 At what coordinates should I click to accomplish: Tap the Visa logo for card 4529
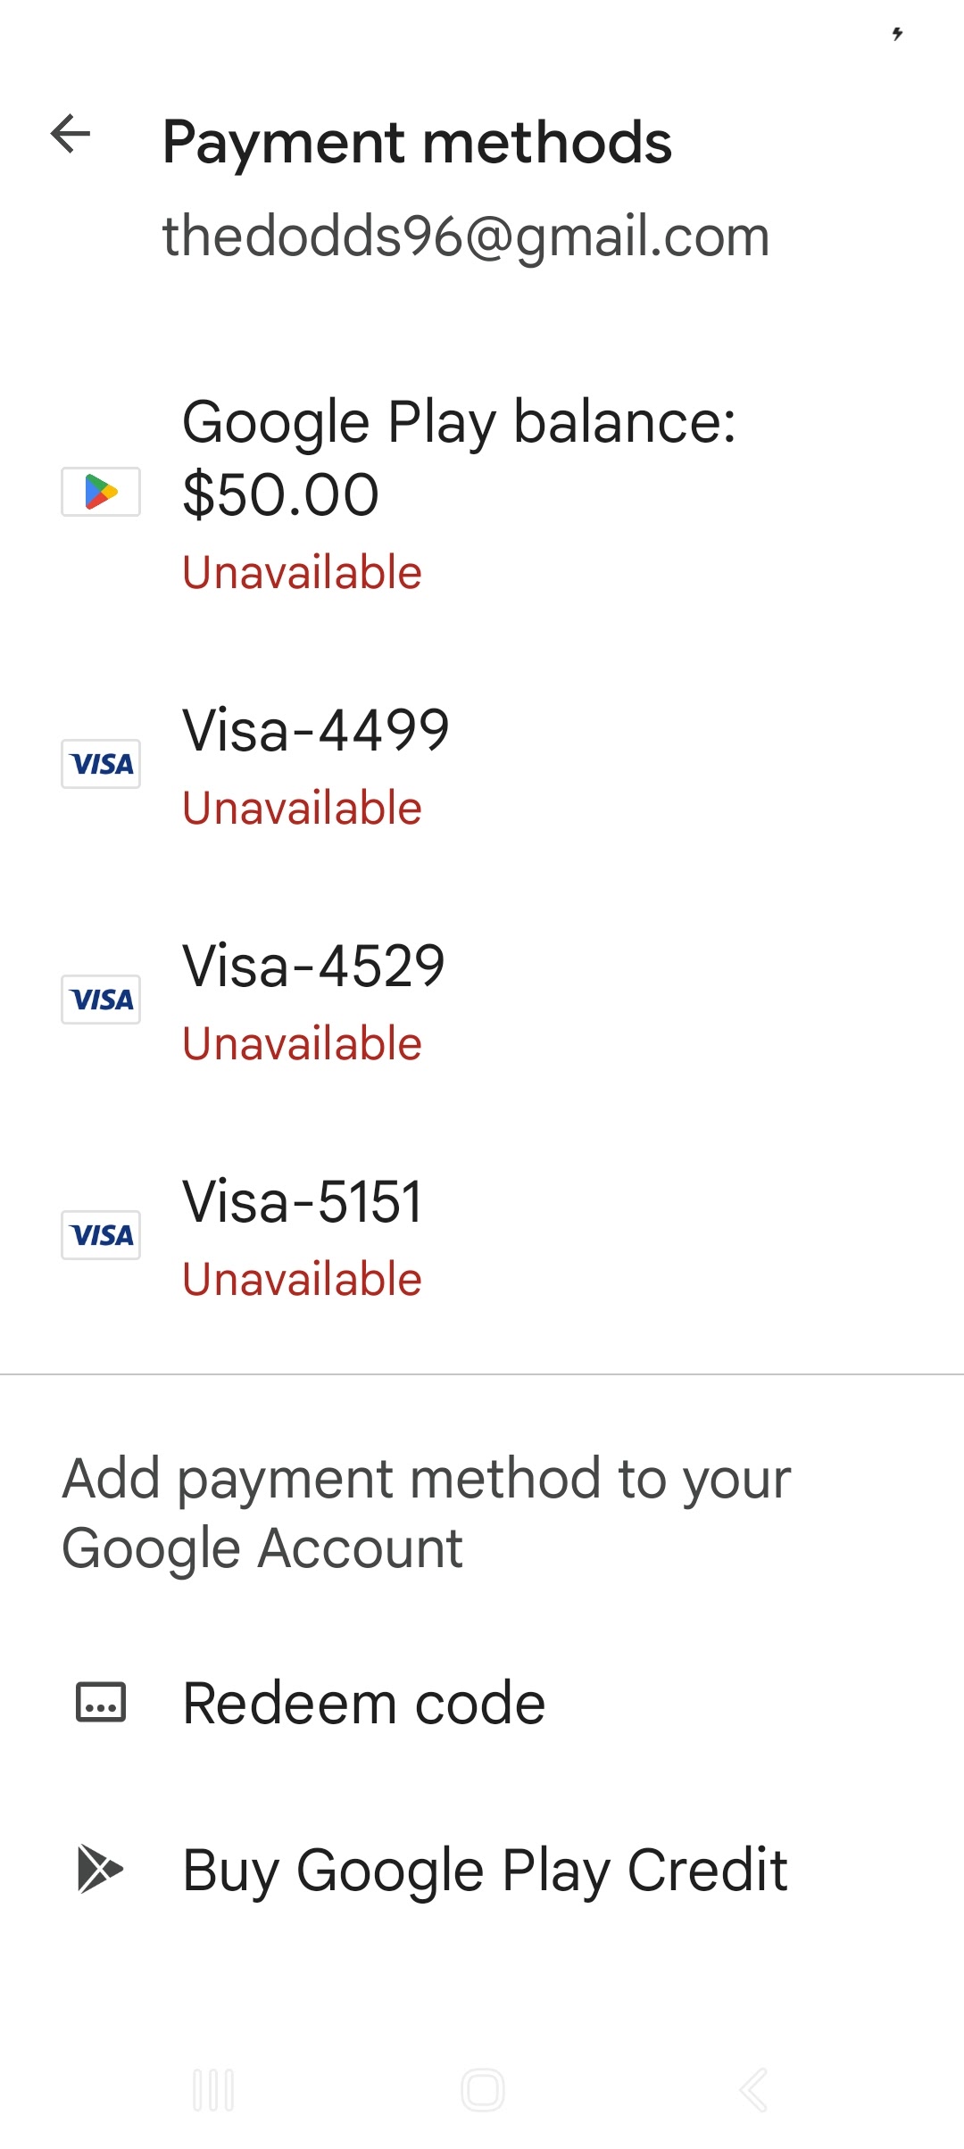click(101, 1000)
